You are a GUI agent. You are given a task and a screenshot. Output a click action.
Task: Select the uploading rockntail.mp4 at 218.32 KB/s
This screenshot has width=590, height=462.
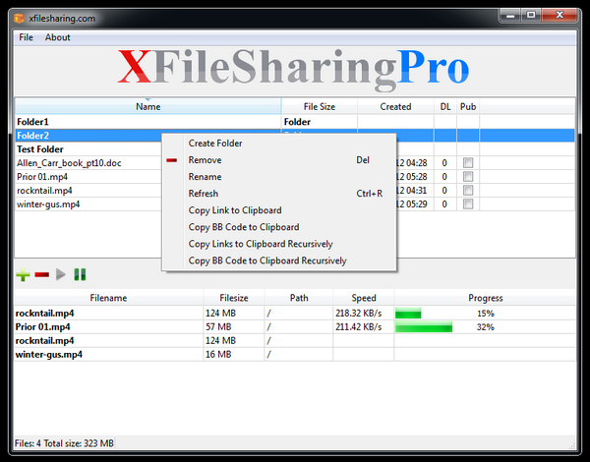pos(295,313)
